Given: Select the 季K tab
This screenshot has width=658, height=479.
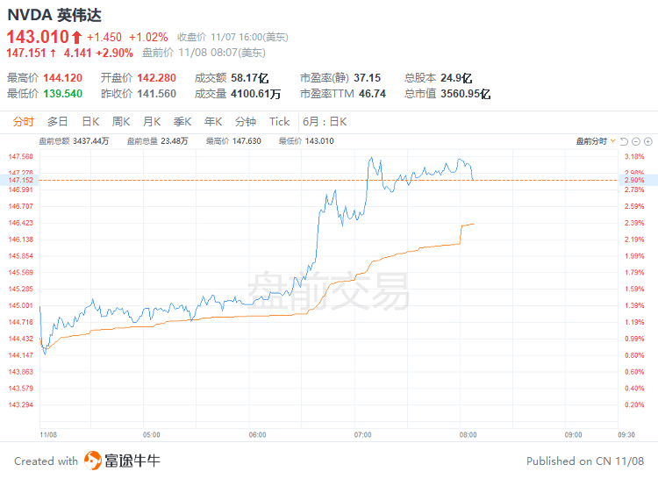Looking at the screenshot, I should [182, 122].
